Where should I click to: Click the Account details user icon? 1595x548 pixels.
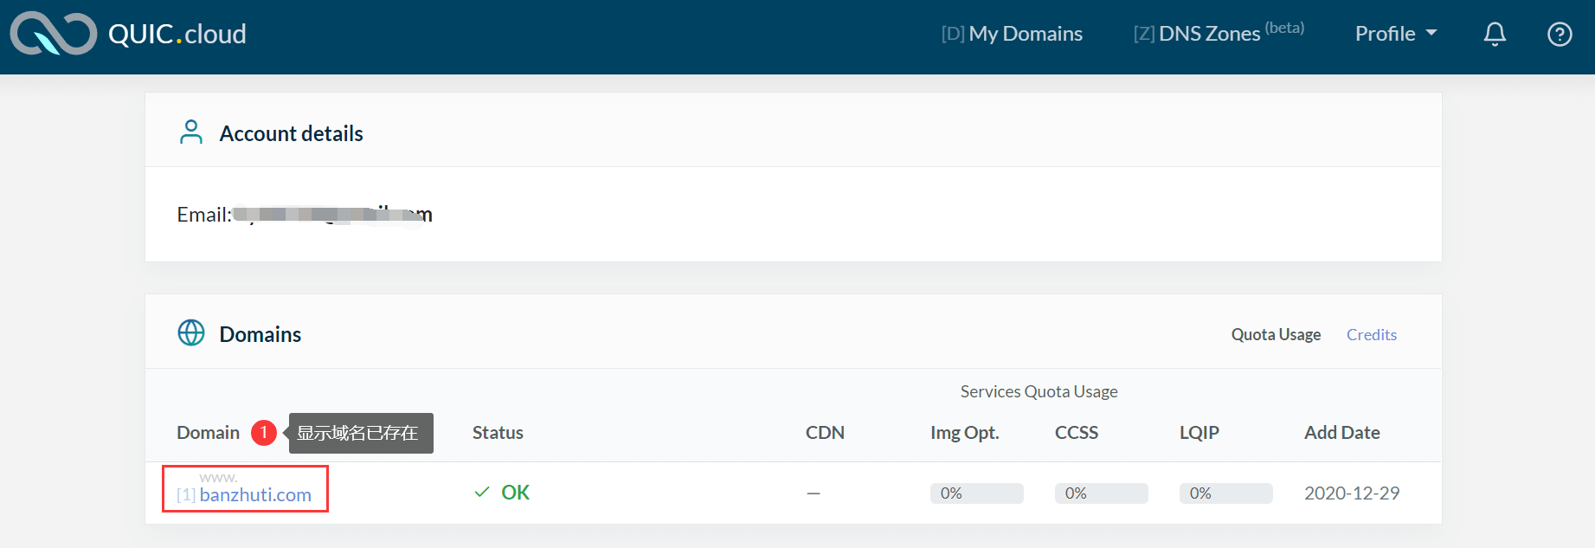[191, 132]
